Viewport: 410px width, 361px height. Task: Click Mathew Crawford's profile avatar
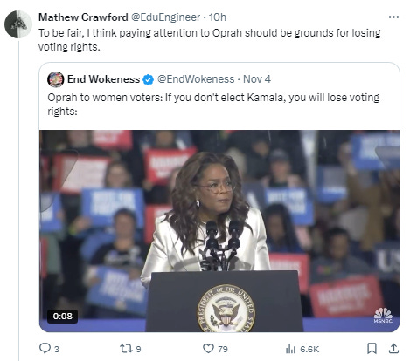(x=18, y=24)
